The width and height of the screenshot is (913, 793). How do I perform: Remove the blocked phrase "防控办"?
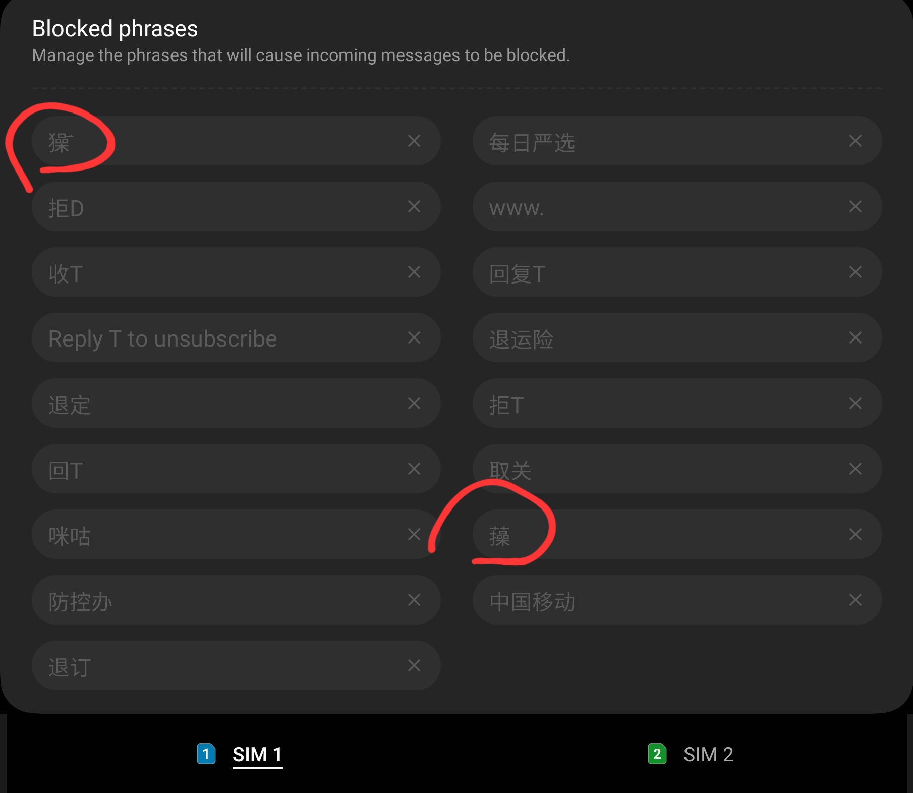point(415,600)
